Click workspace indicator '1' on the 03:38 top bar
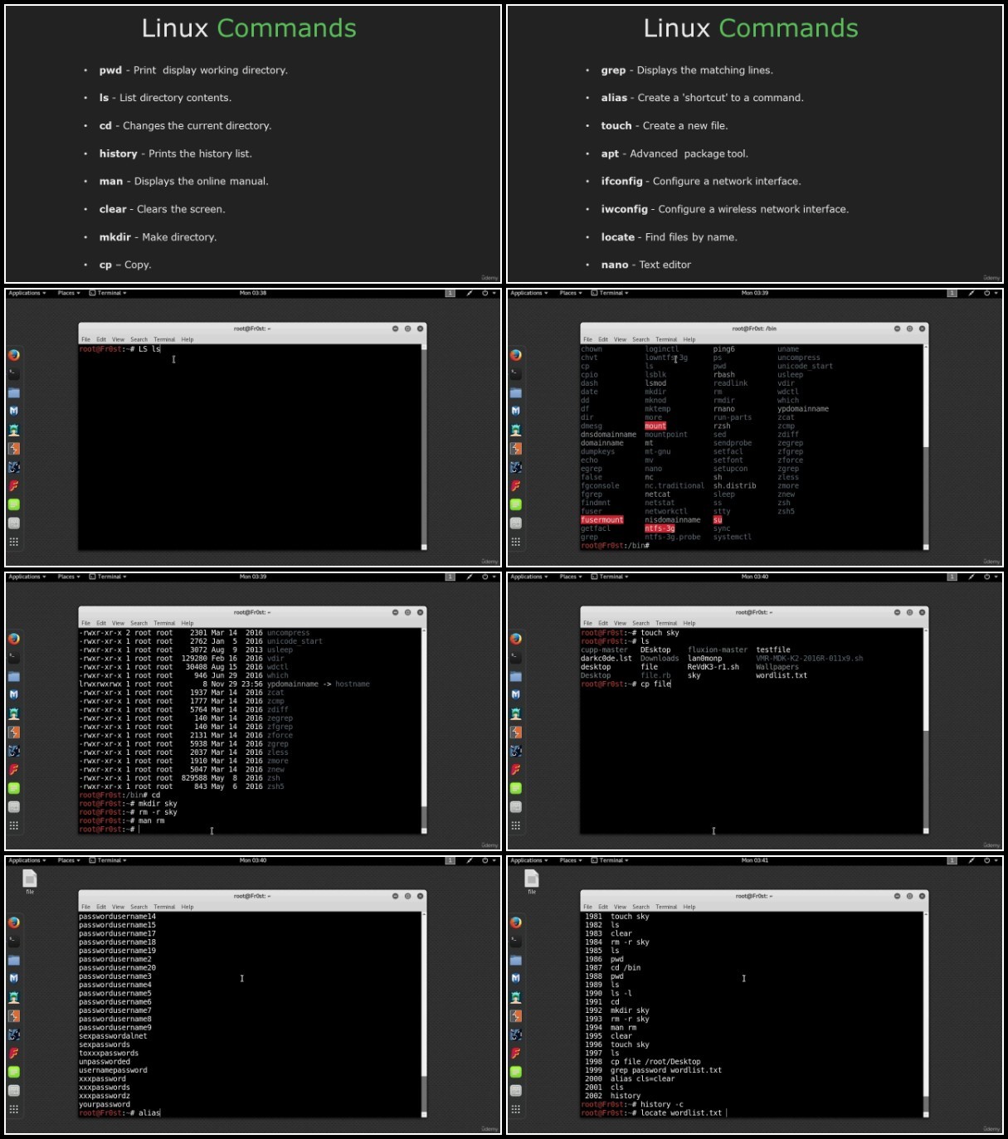This screenshot has width=1008, height=1139. coord(450,293)
